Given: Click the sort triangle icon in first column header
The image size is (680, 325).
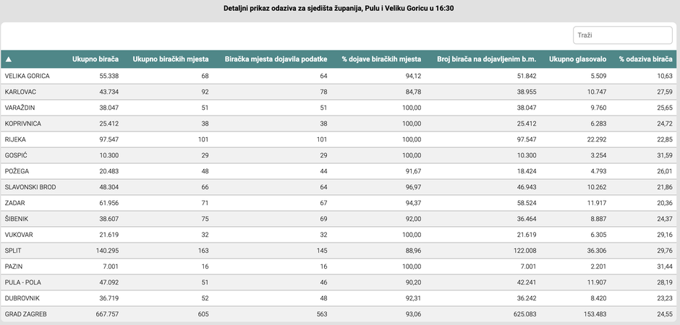Looking at the screenshot, I should point(8,59).
